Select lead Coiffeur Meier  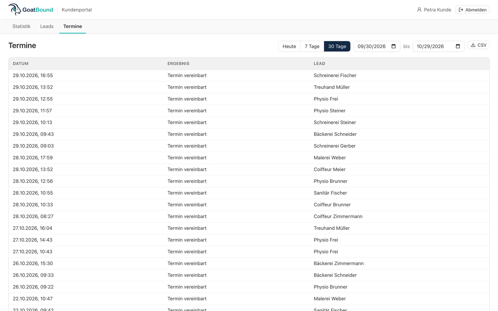point(330,169)
